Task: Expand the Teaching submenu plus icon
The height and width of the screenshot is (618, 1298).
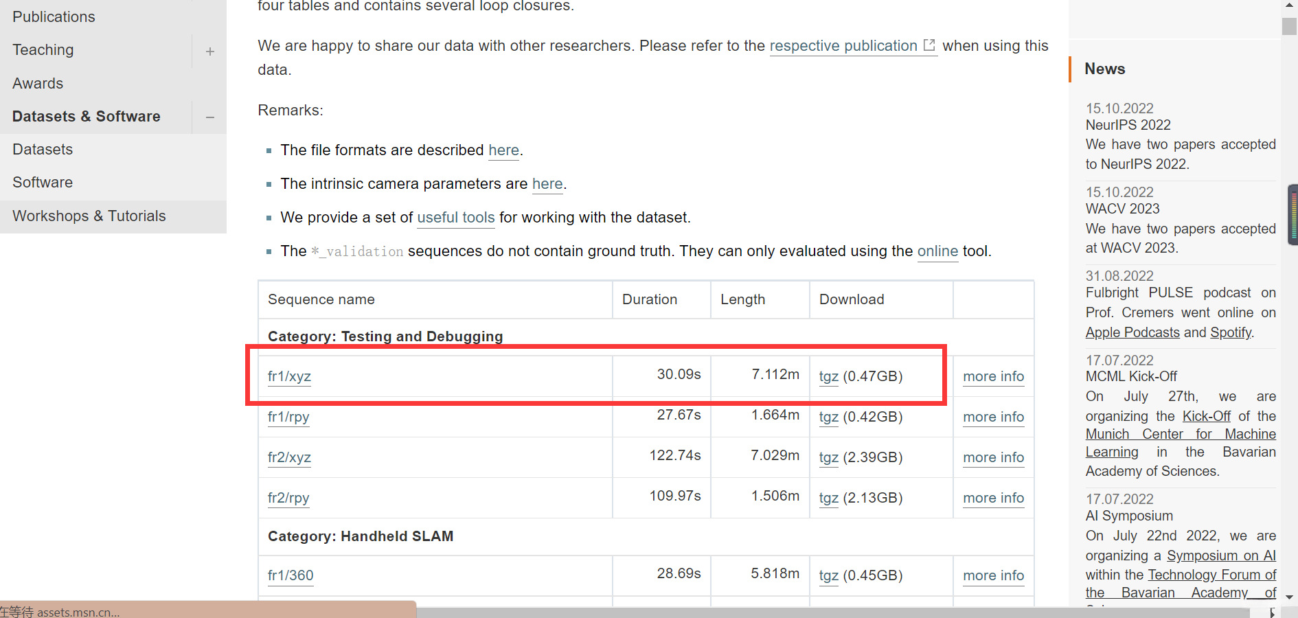Action: tap(210, 51)
